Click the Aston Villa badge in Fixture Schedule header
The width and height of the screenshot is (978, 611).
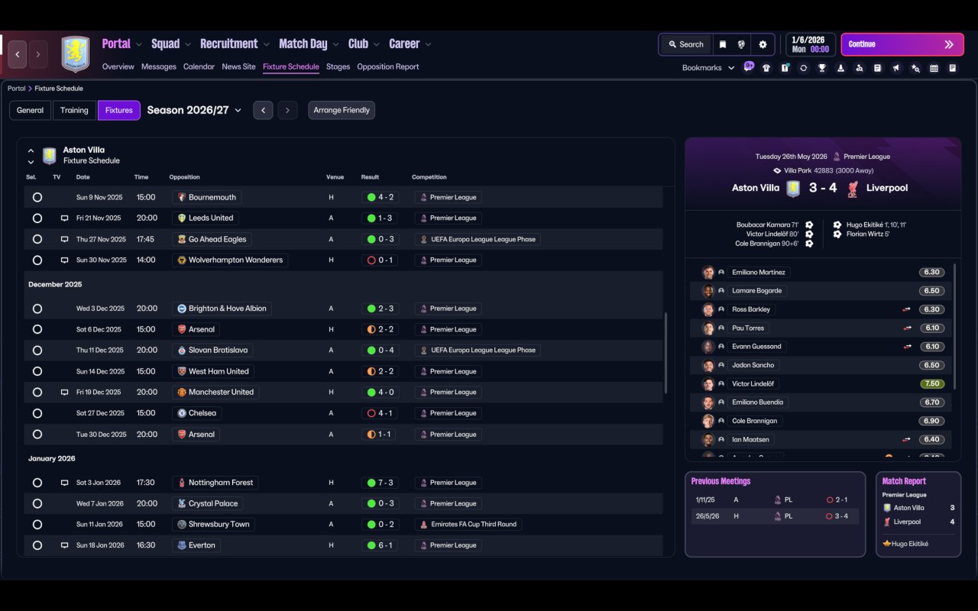(50, 156)
